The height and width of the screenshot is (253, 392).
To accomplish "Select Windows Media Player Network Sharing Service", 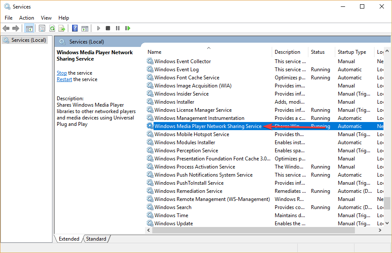I will click(265, 126).
